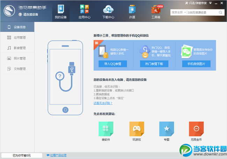227x159 pixels.
Task: Click 手机微信图片 button
Action: (x=196, y=64)
